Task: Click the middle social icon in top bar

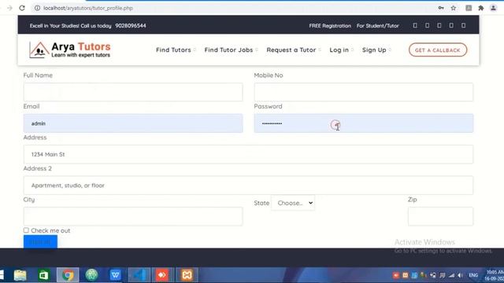Action: 439,25
